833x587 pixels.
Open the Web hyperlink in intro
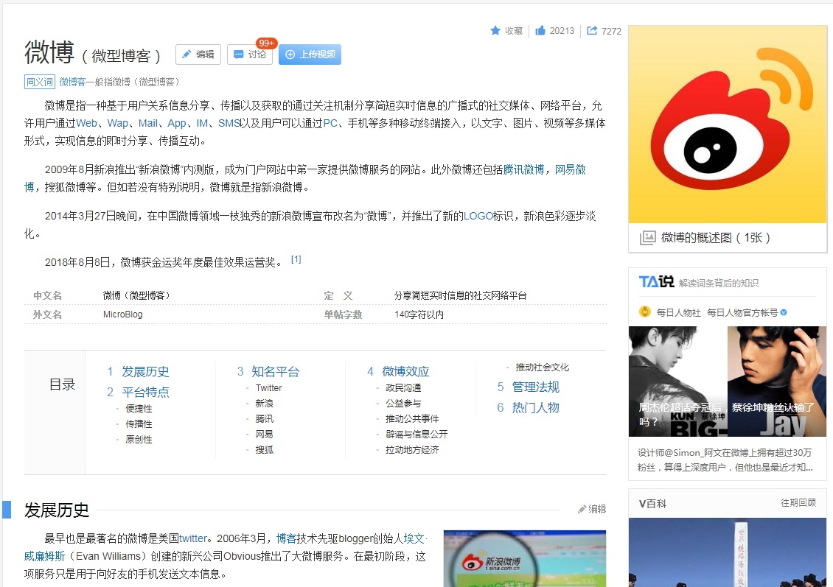point(86,124)
